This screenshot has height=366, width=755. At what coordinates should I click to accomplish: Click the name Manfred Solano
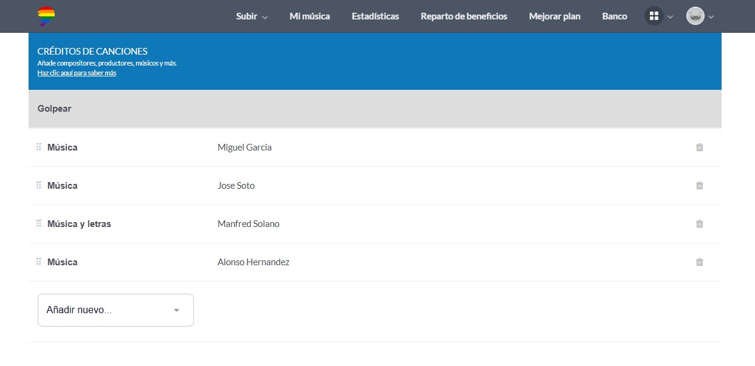[x=249, y=224]
